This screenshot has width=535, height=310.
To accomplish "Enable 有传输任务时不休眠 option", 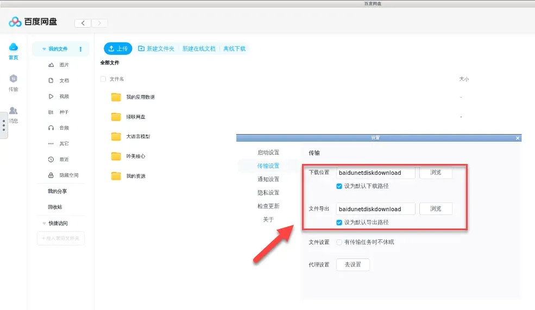I will (x=339, y=242).
